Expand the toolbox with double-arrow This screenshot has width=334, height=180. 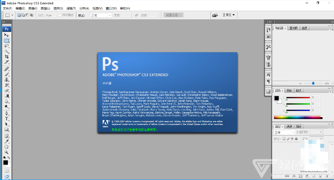click(4, 22)
